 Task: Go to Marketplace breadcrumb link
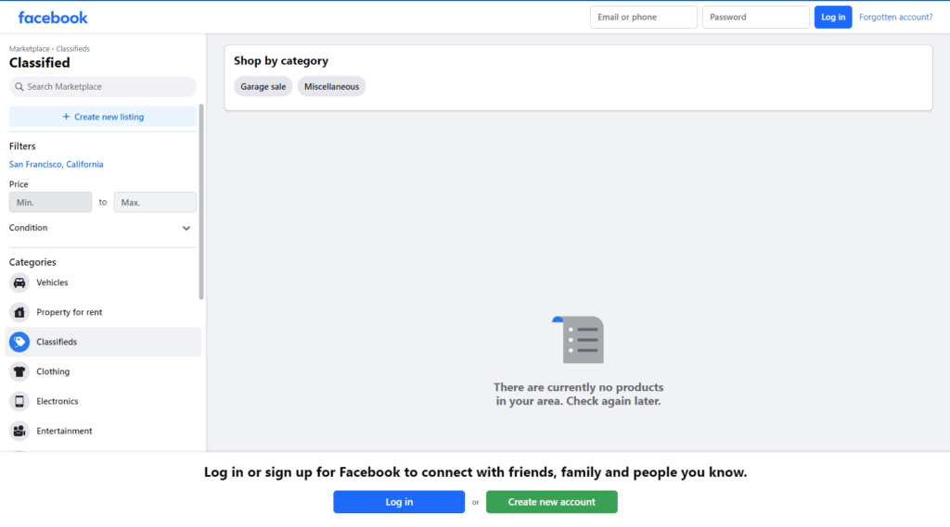[29, 49]
